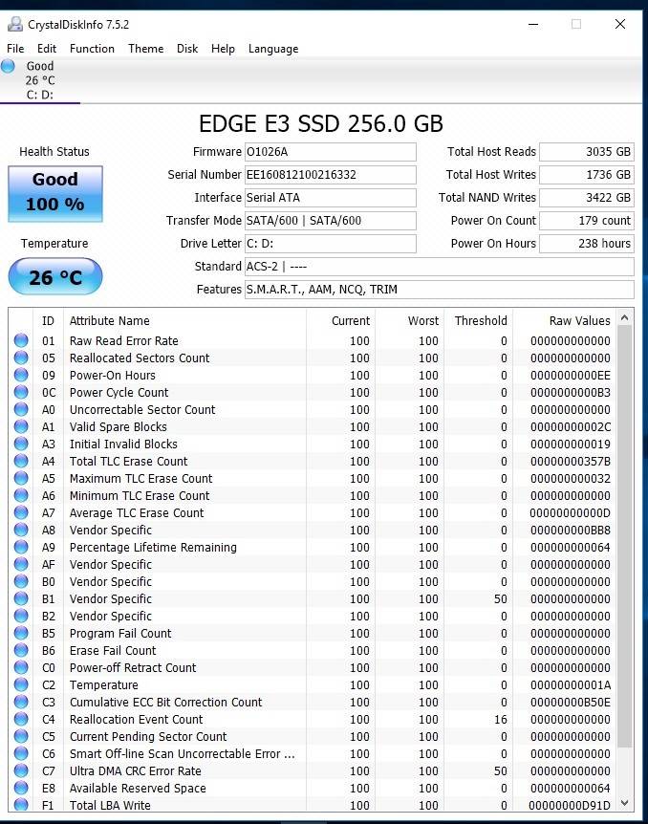This screenshot has height=824, width=648.
Task: Click the 'Smart Off-line Scan Uncorrectable Error ...' row
Action: (x=313, y=753)
